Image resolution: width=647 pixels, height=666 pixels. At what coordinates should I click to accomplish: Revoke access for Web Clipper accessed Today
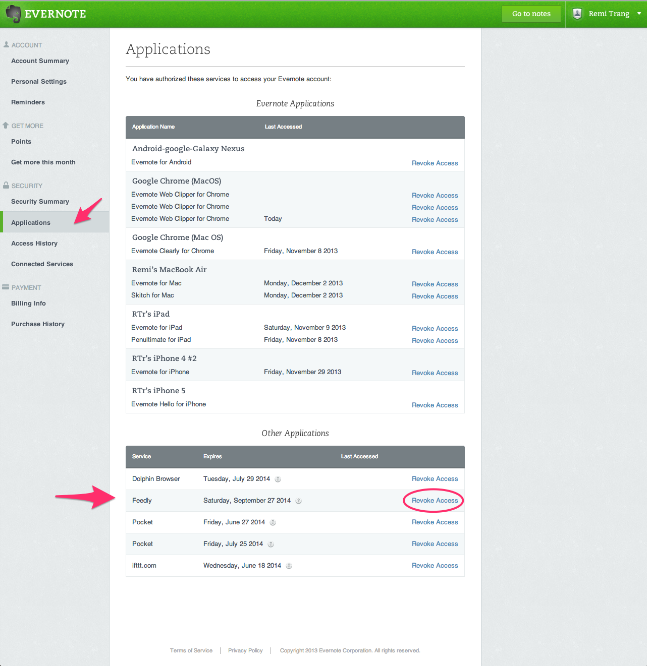(435, 220)
